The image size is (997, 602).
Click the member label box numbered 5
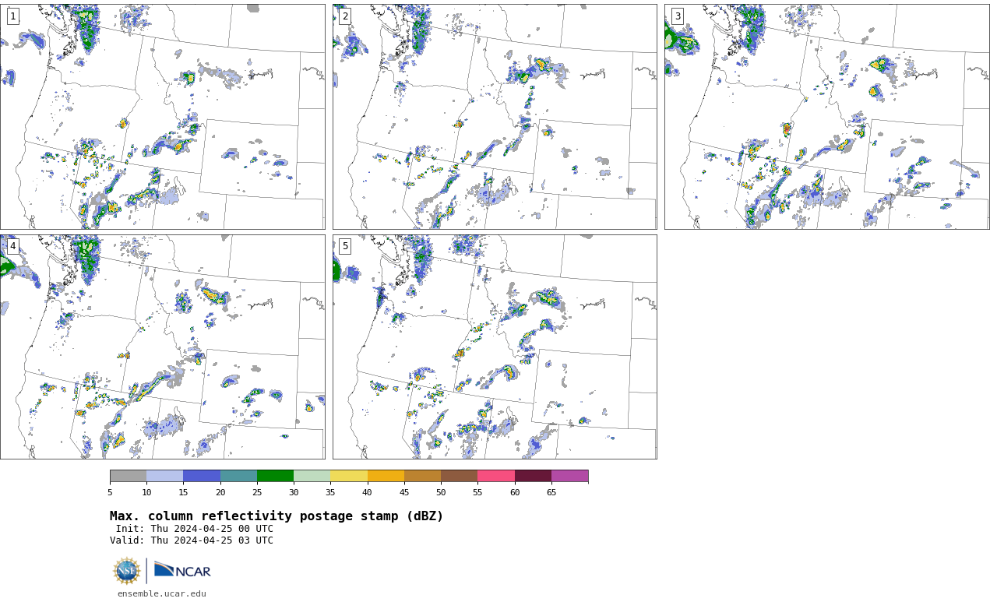[345, 246]
